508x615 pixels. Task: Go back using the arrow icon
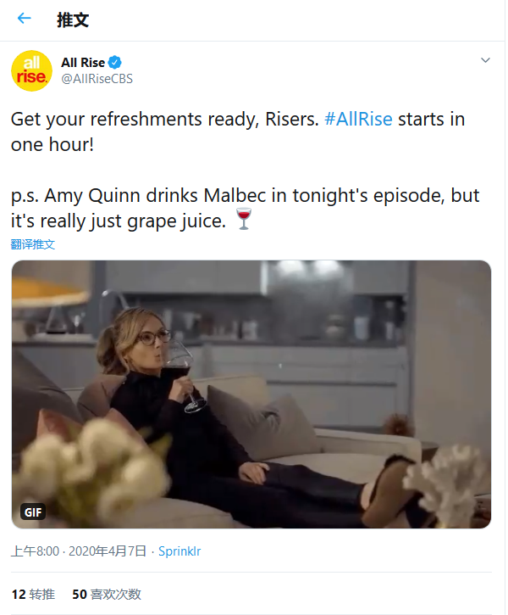point(25,19)
